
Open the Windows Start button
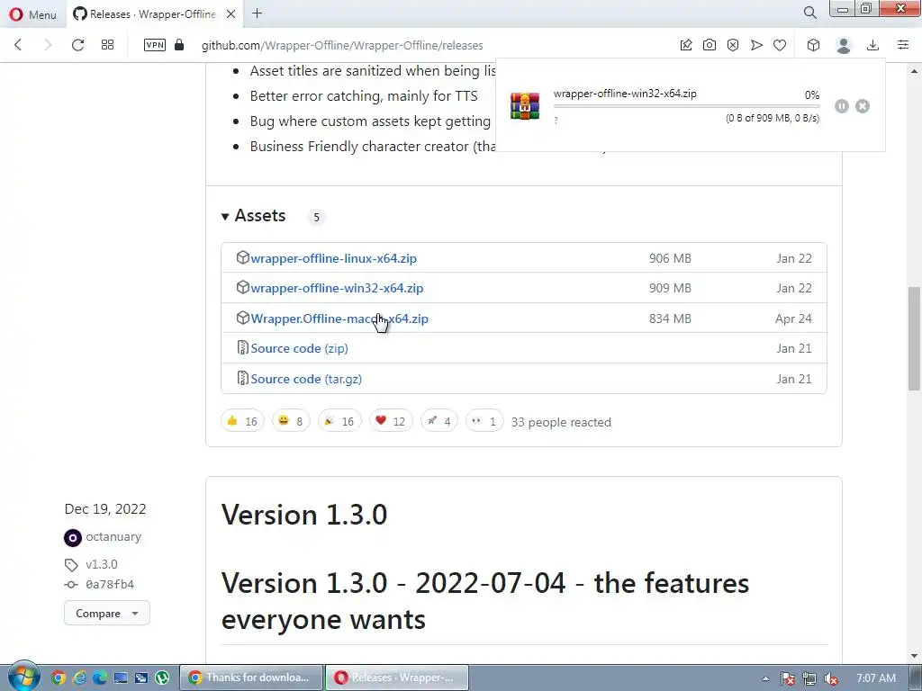[x=23, y=677]
